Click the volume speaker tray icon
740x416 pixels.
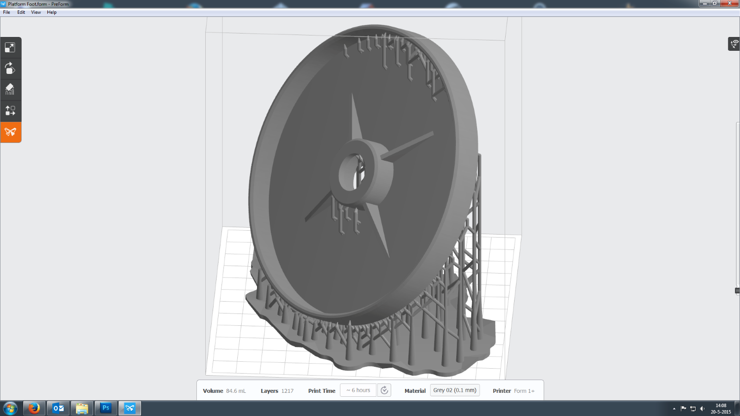(702, 409)
